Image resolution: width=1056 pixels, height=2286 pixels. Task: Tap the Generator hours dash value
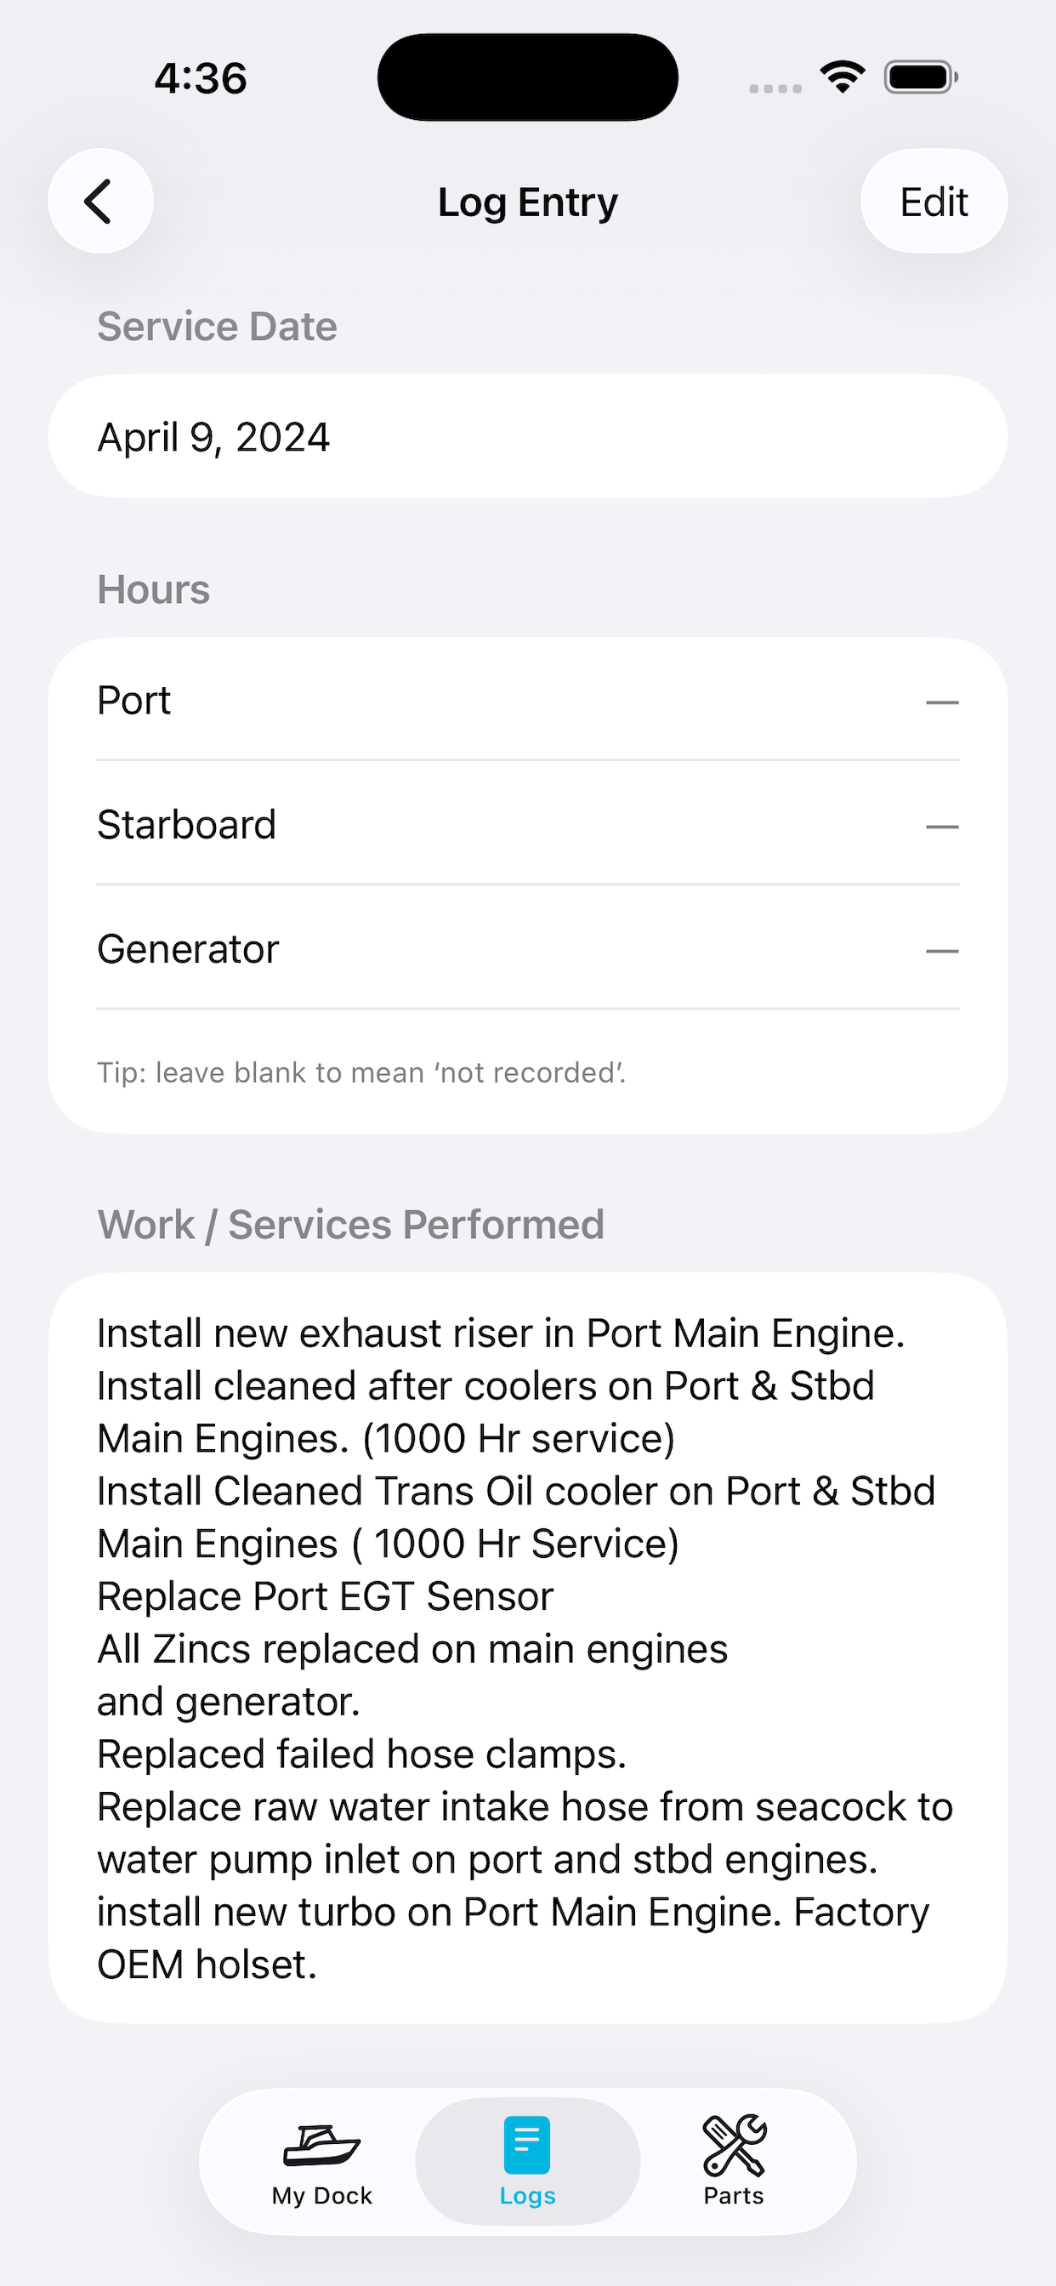(x=941, y=951)
